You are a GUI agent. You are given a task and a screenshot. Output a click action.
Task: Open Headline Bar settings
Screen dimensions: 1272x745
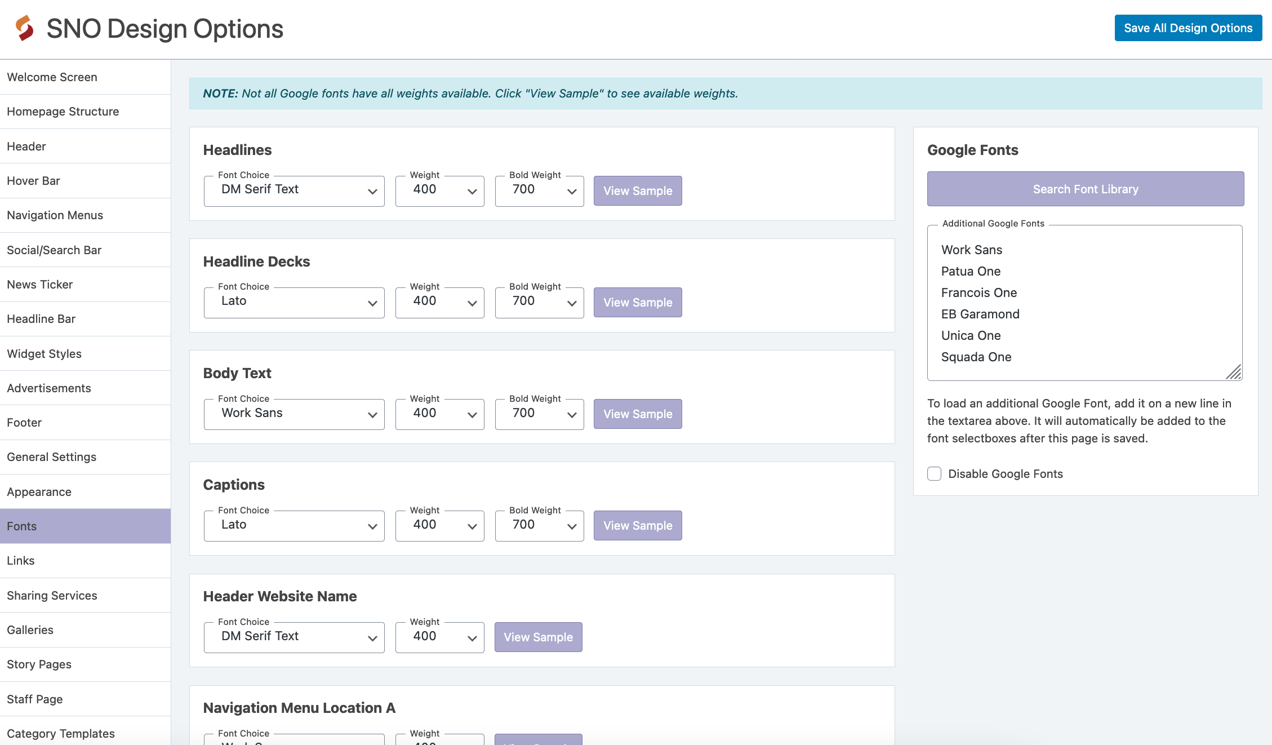click(85, 319)
